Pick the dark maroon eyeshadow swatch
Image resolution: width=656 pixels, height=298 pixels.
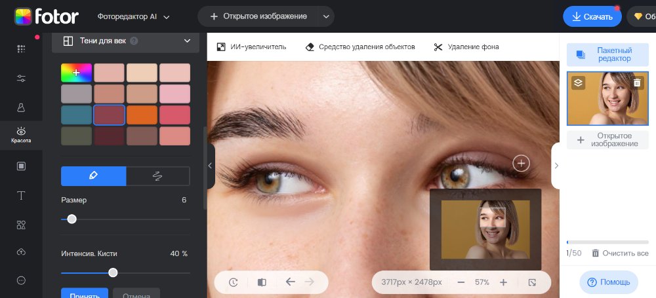click(x=109, y=136)
